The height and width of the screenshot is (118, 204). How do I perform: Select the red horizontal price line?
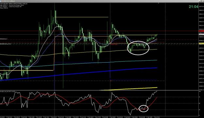(100, 31)
